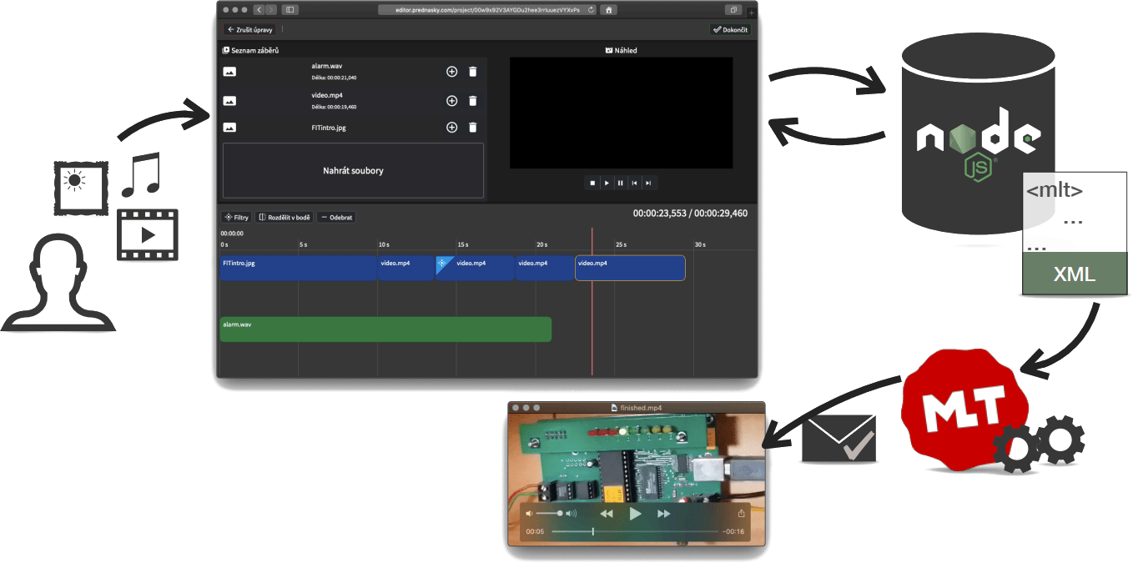Delete FITintro.jpg using its trash icon
1133x563 pixels.
point(472,127)
